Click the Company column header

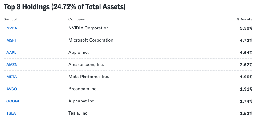77,19
